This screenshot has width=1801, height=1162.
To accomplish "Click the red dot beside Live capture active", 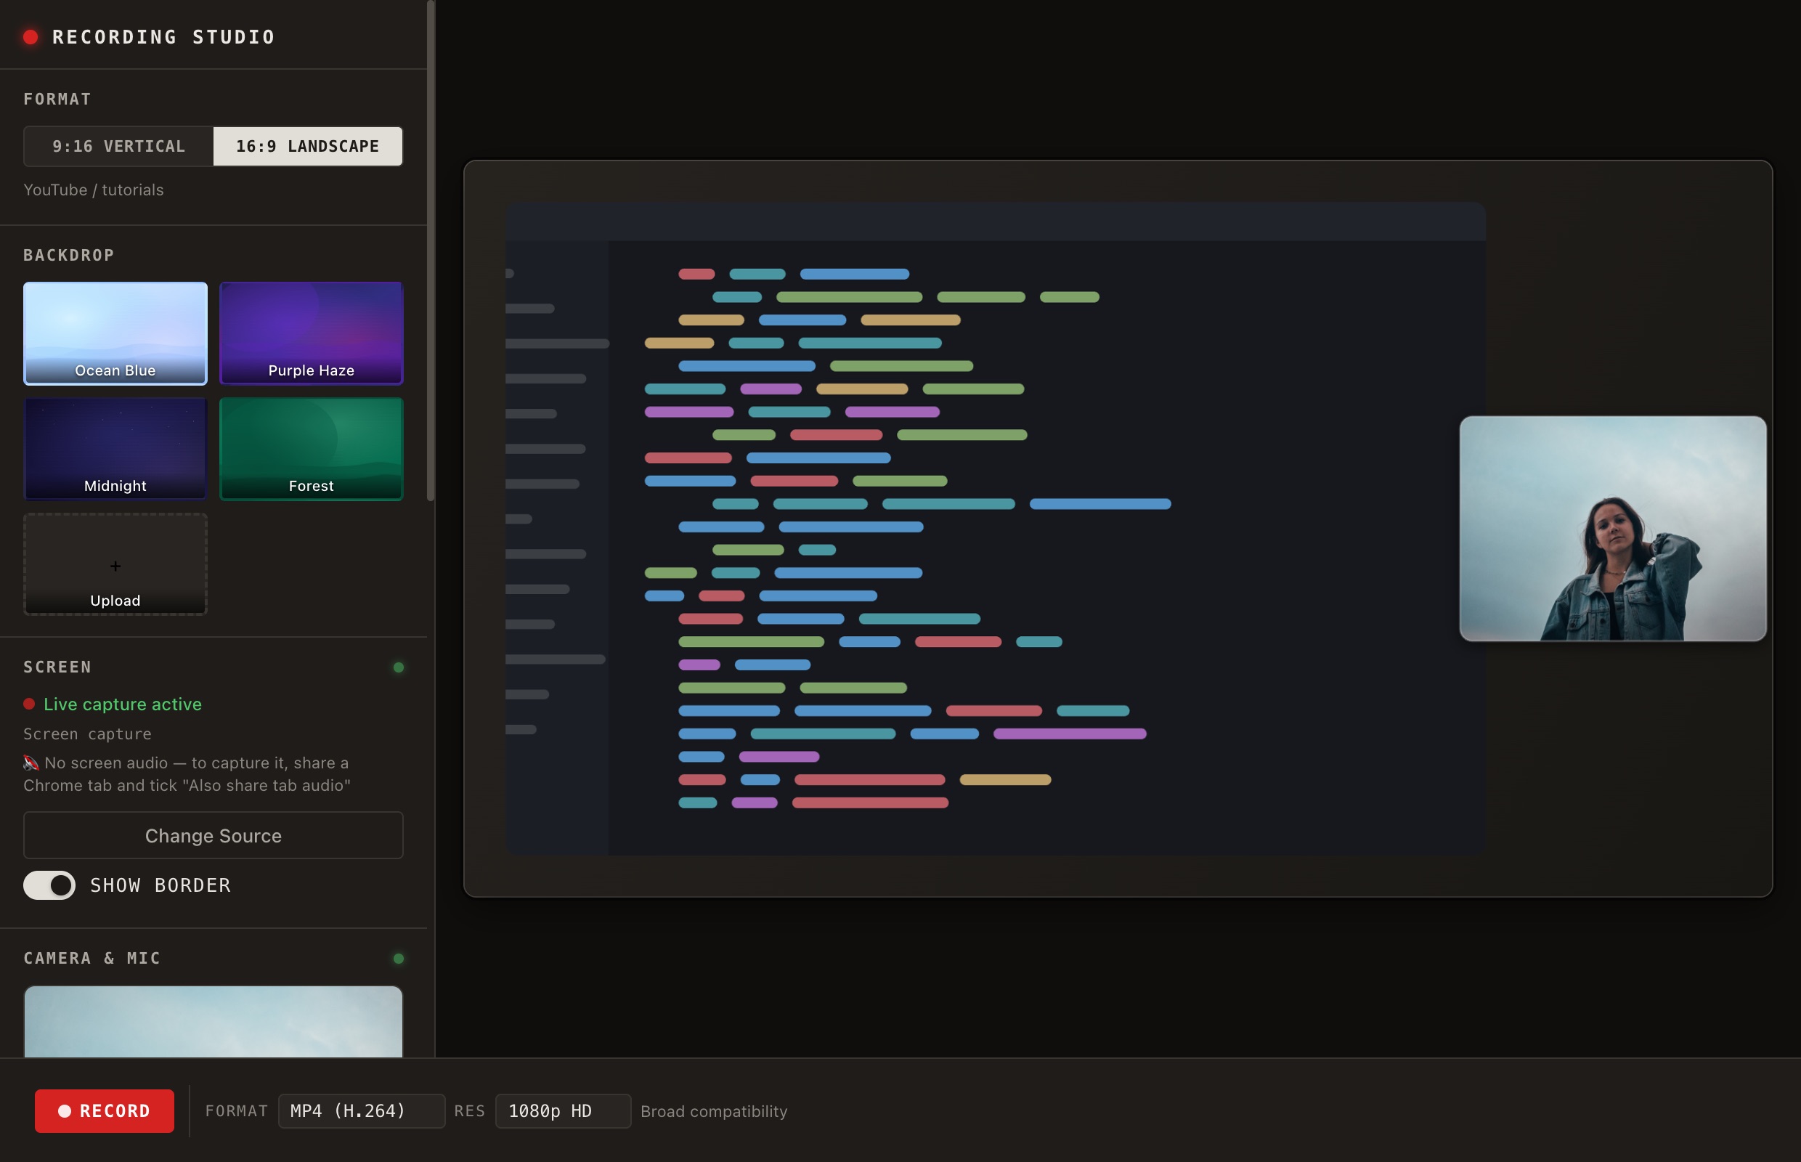I will pyautogui.click(x=30, y=704).
